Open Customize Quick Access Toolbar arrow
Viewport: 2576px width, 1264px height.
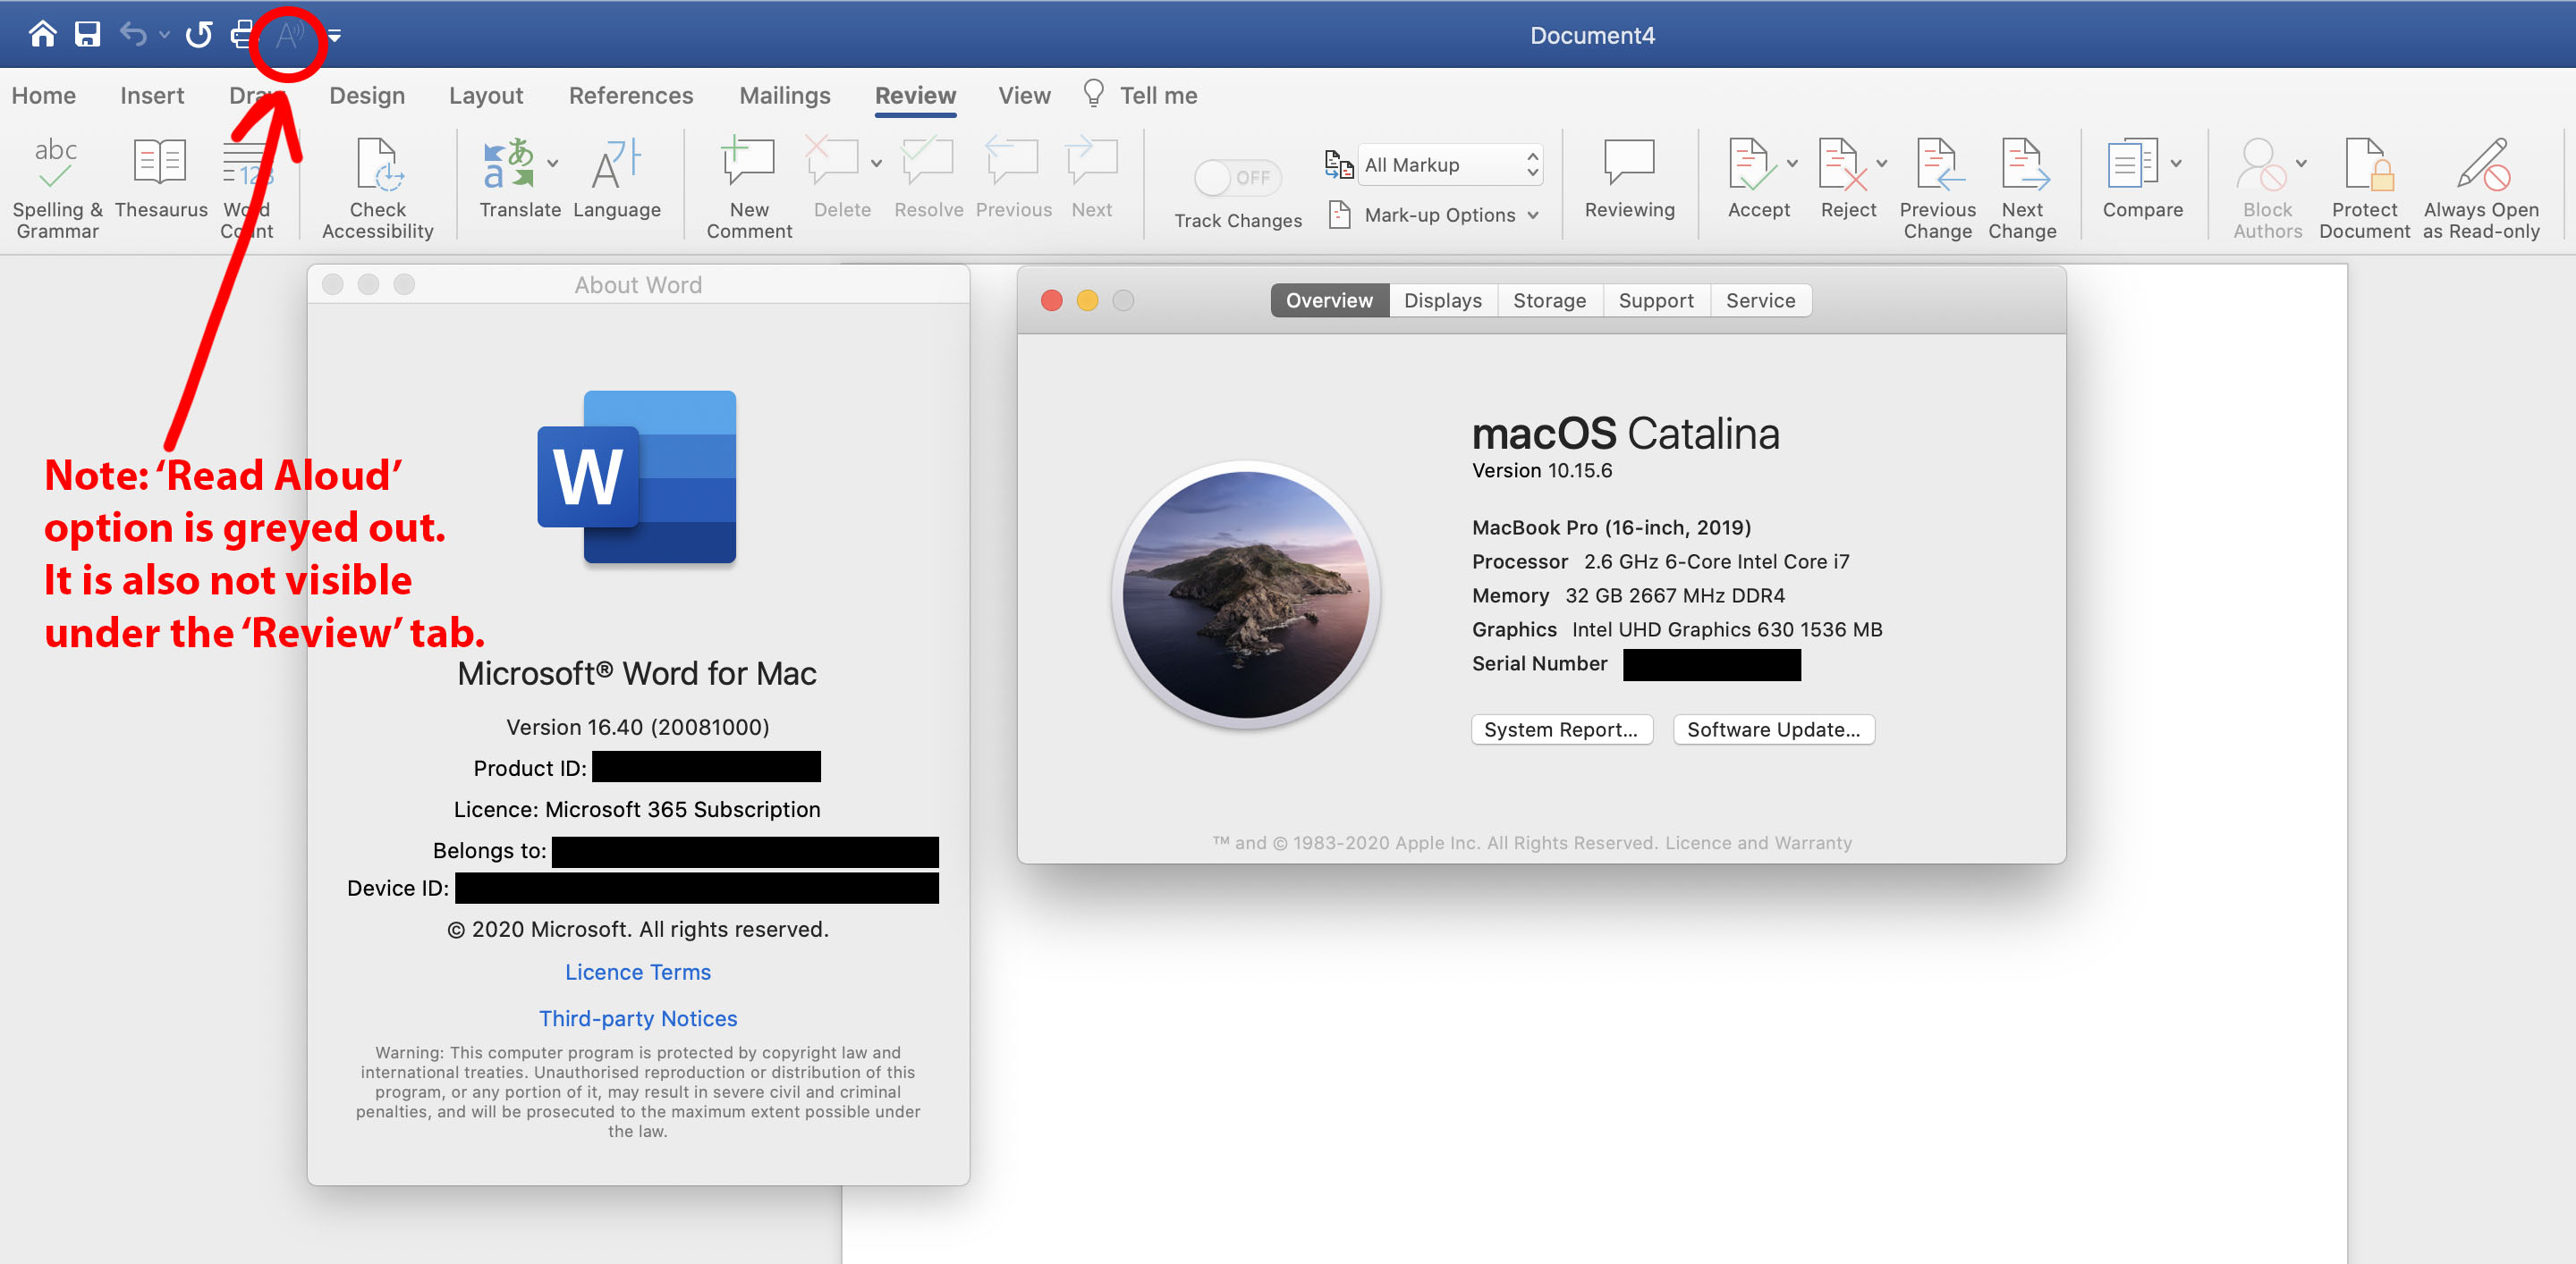(x=335, y=36)
